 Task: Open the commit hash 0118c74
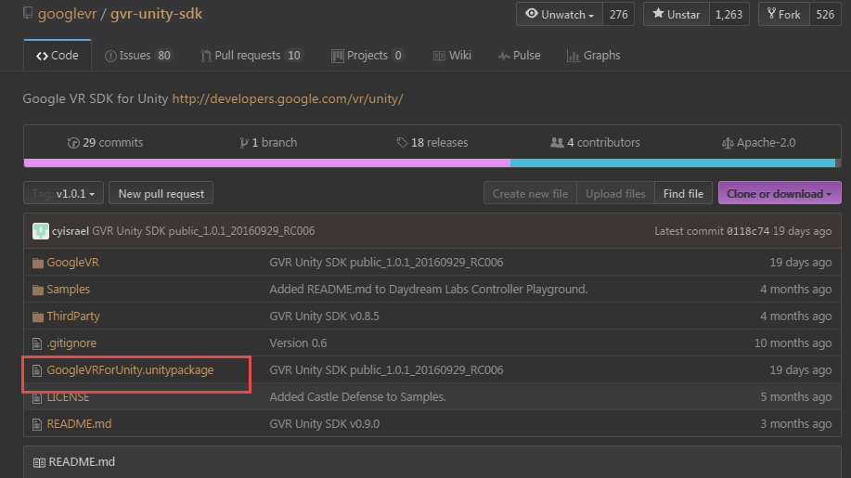(748, 231)
